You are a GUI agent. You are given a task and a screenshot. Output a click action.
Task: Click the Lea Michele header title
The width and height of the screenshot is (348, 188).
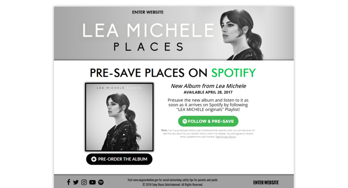tap(148, 30)
